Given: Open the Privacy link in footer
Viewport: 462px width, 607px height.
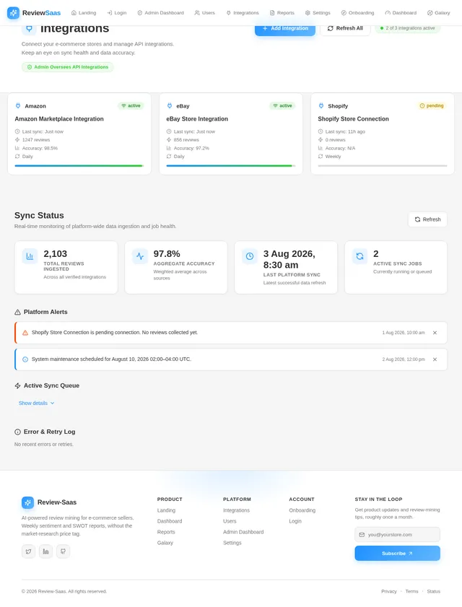Looking at the screenshot, I should tap(389, 591).
